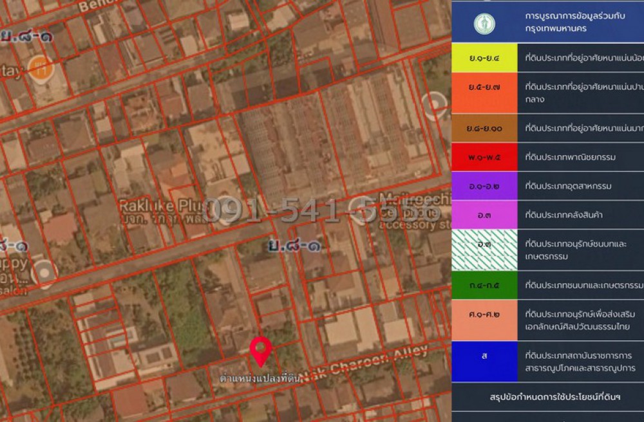Click the yellow ย.๑-ย.๔ zone swatch
Viewport: 644px width, 422px height.
pos(484,58)
